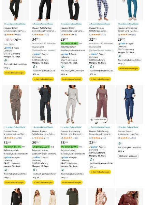Expand Nachhaltigkeitszertifizierung chevron under the blue pajama set
The image size is (145, 205).
(x=124, y=151)
